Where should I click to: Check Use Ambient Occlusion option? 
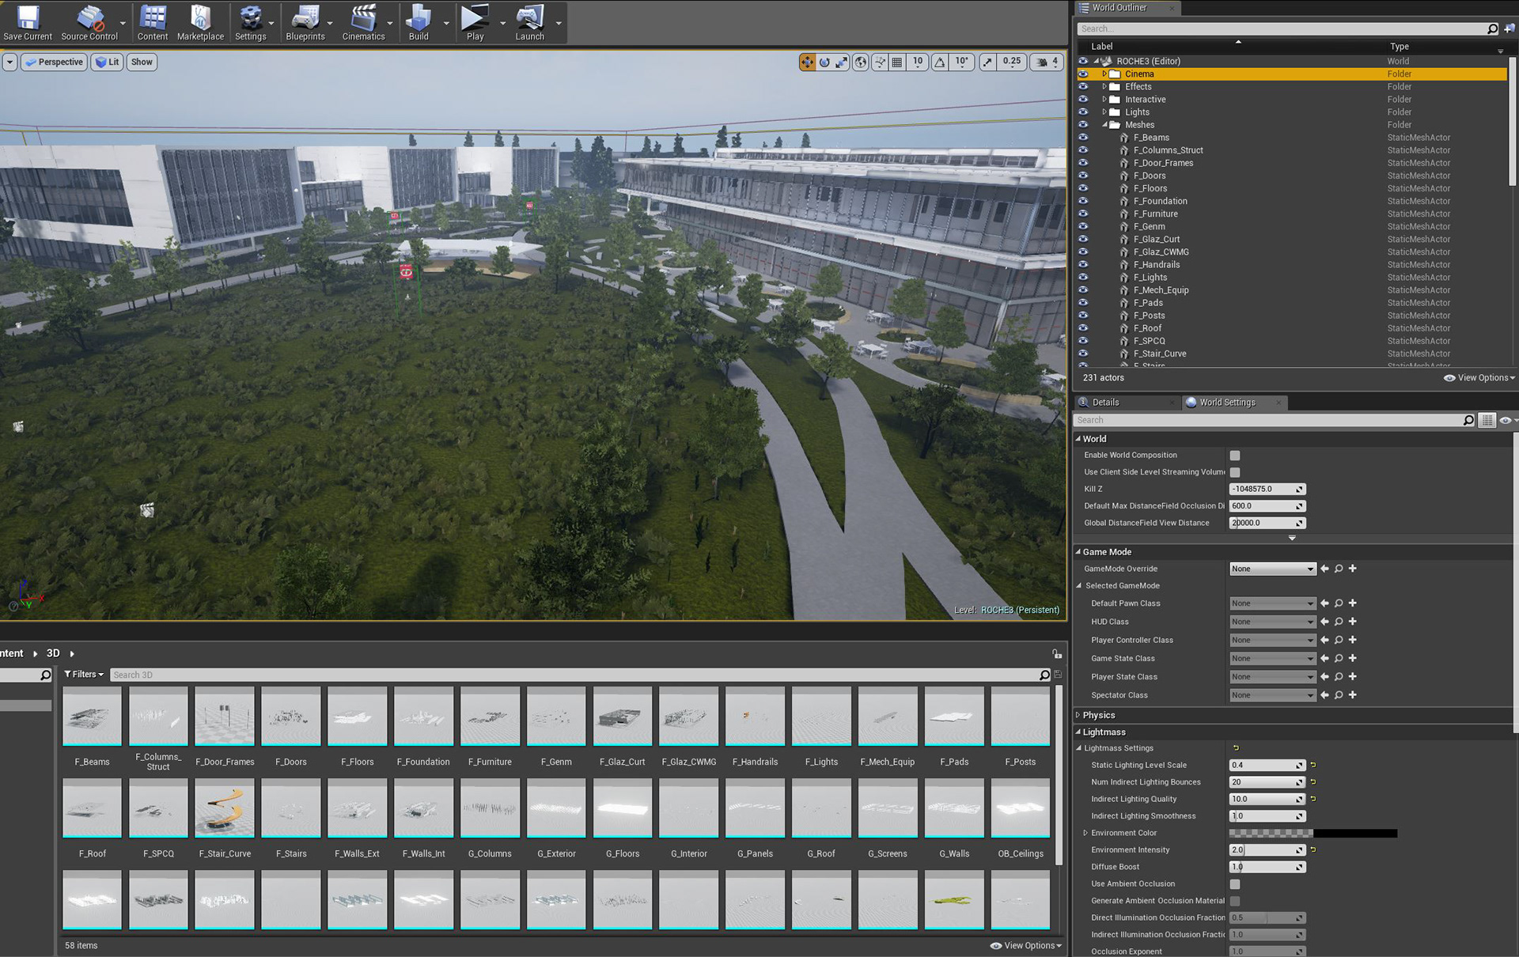1235,884
